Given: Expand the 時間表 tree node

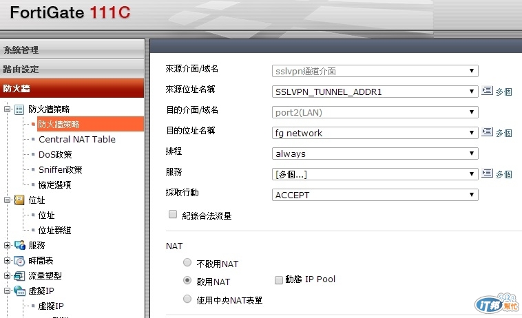Looking at the screenshot, I should (8, 260).
